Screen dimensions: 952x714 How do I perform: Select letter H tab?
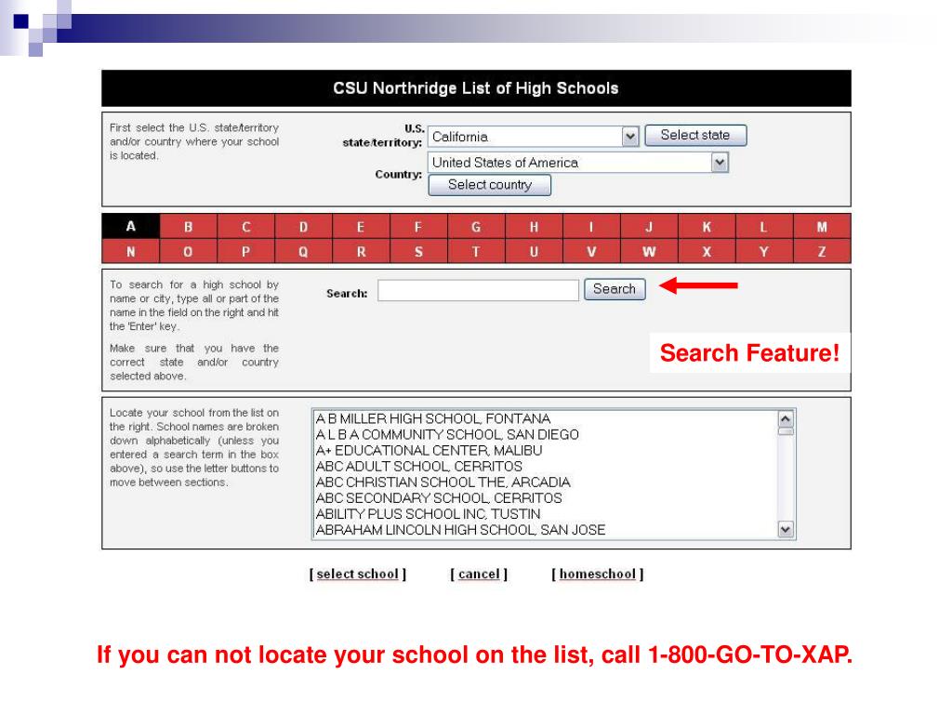pos(534,227)
